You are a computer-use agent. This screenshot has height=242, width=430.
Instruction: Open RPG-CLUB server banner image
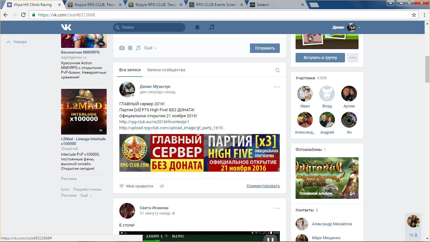200,153
